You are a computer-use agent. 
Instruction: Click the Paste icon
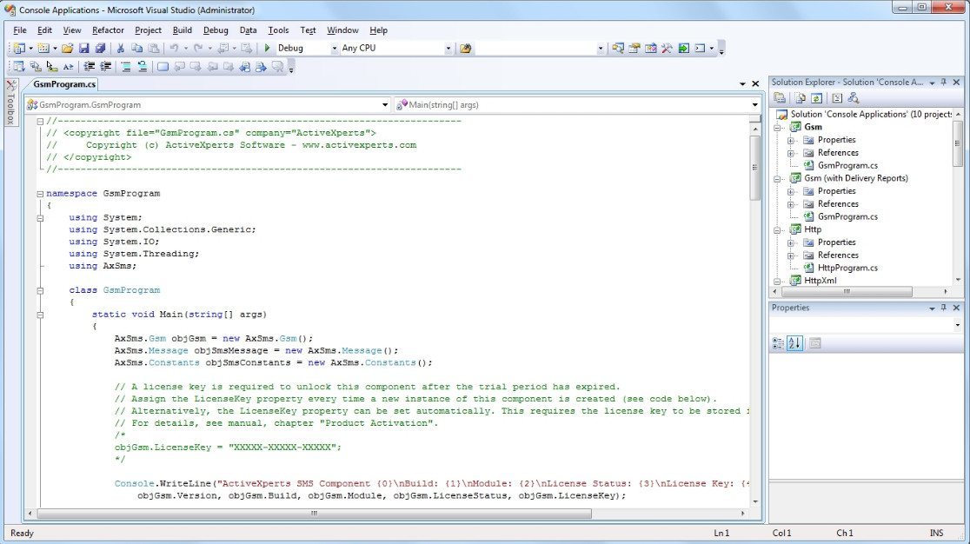pos(153,48)
